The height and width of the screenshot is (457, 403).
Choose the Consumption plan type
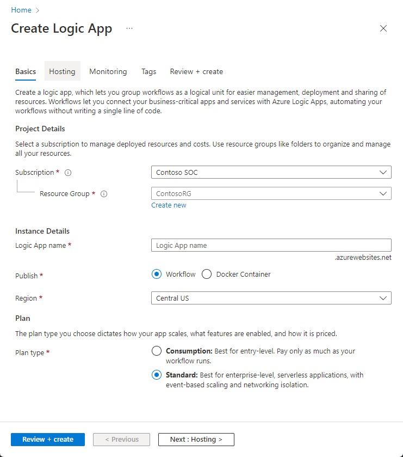point(157,351)
